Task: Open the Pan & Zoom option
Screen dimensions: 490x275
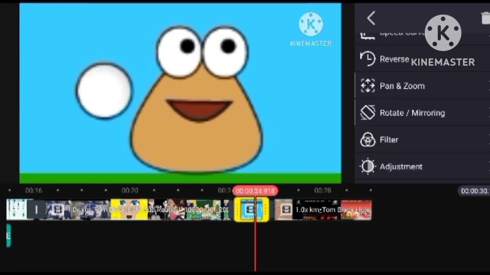Action: [422, 86]
